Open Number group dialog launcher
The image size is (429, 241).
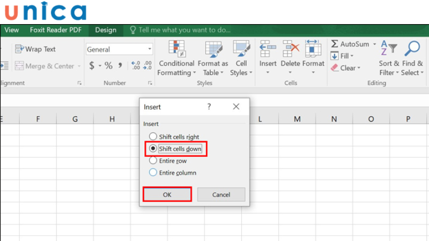tap(150, 83)
